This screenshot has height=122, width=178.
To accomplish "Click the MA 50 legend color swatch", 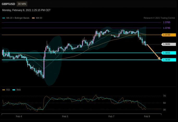I will click(33, 18).
